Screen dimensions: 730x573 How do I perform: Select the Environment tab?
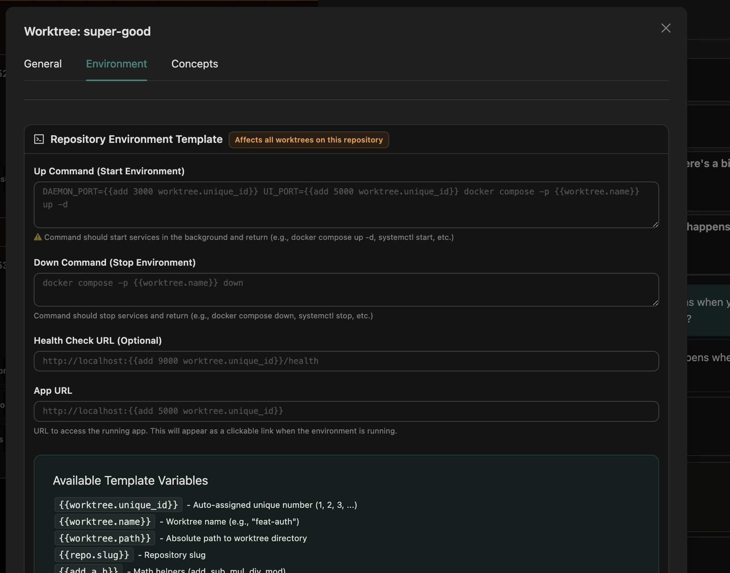(116, 64)
